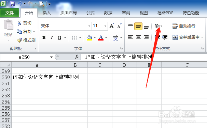Click the fx Insert Function icon
The width and height of the screenshot is (207, 128).
point(77,57)
